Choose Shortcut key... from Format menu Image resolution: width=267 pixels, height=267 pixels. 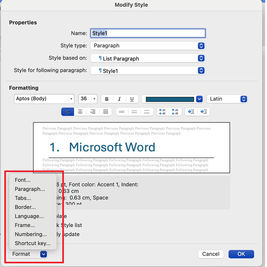[x=33, y=243]
